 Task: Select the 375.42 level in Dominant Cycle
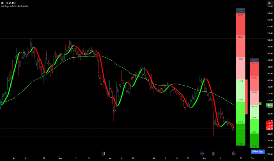(x=240, y=122)
